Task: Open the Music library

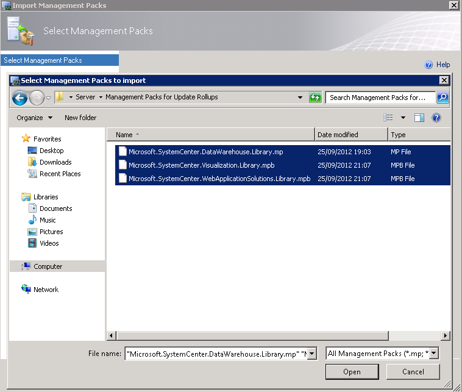Action: tap(48, 220)
